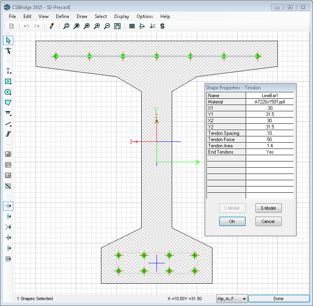Toggle the snap to points option
The width and height of the screenshot is (313, 306).
click(x=8, y=206)
